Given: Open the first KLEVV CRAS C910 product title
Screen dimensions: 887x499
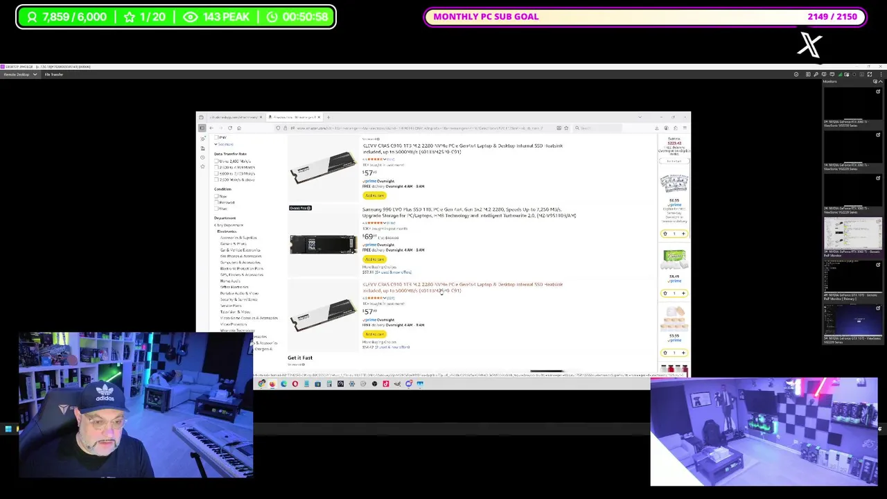Looking at the screenshot, I should pyautogui.click(x=462, y=149).
